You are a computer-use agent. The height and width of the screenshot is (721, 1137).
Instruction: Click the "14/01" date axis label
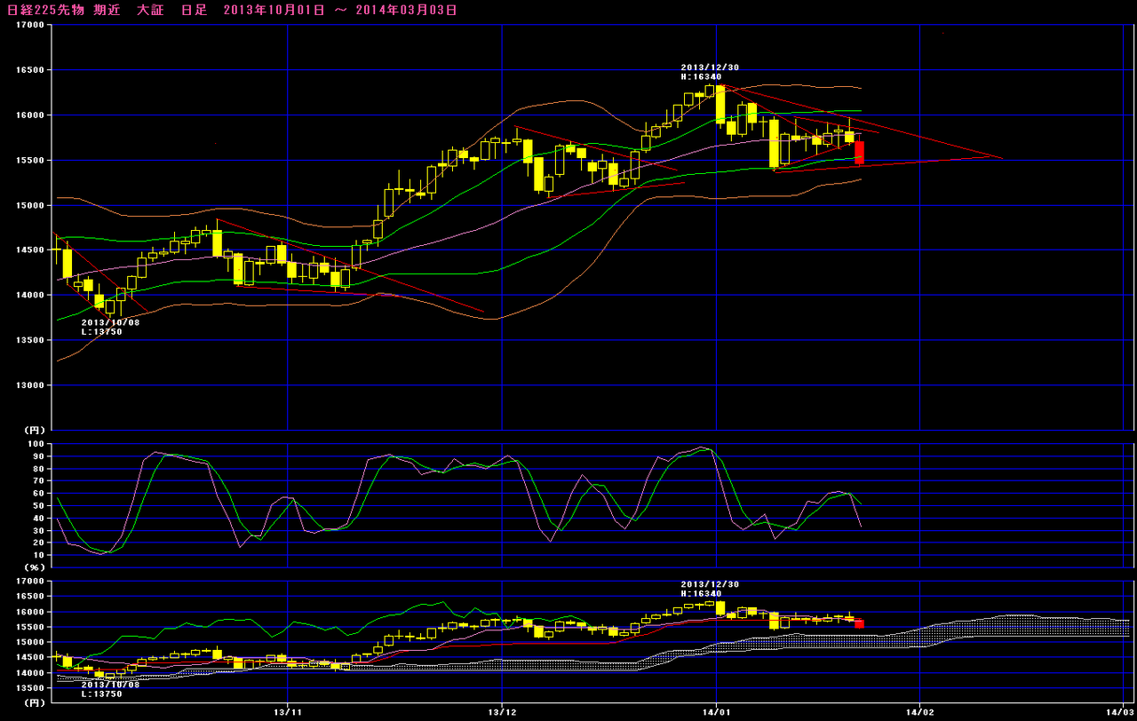click(716, 712)
